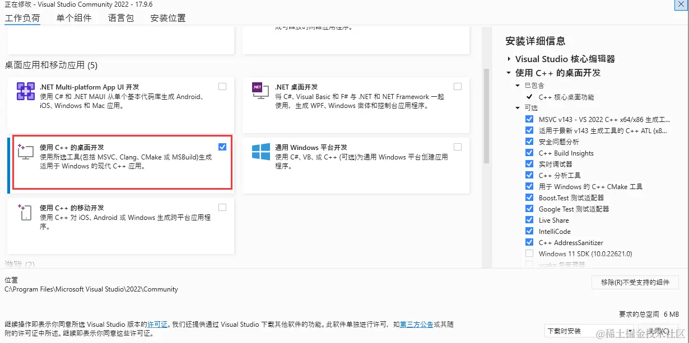The height and width of the screenshot is (343, 689).
Task: Enable the Windows 11 SDK (10.0.22621.0) checkbox
Action: (529, 253)
